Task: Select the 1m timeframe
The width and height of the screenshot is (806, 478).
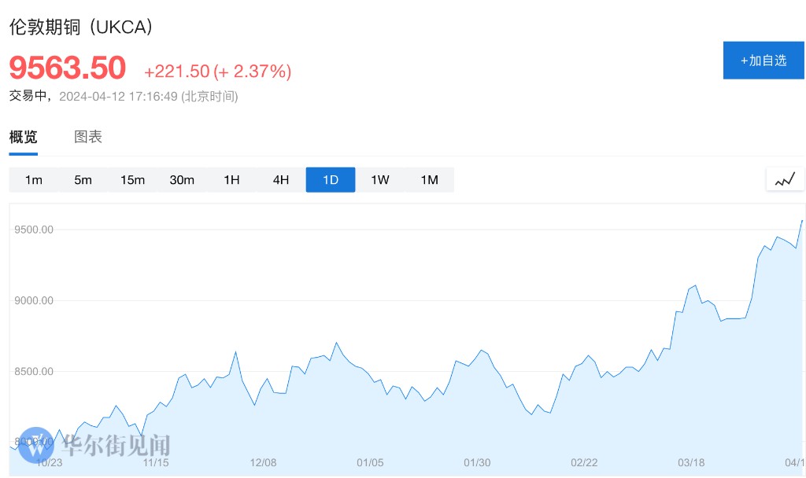Action: tap(34, 180)
